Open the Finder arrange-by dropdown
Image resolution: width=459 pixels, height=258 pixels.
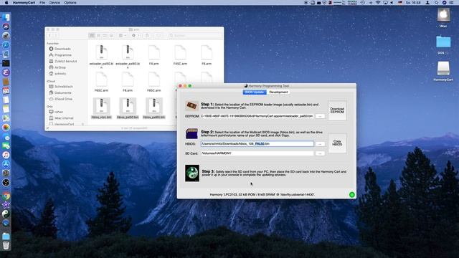coord(123,36)
